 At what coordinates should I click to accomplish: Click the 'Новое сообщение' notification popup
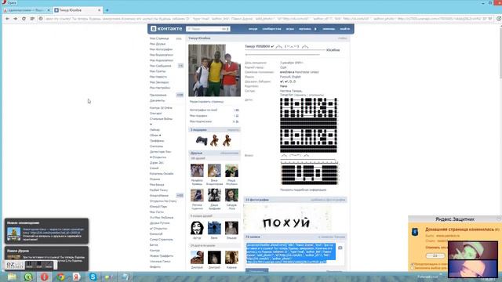[46, 231]
